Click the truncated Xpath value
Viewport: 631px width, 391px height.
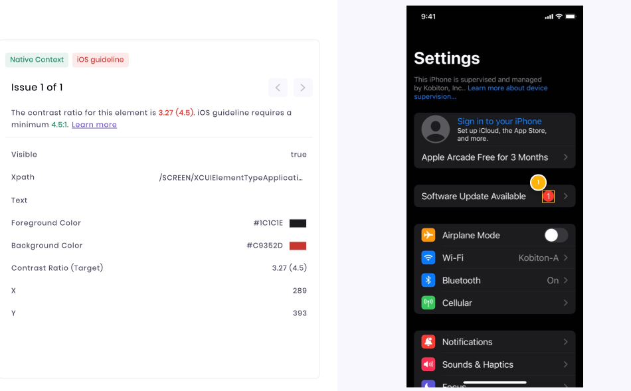click(x=230, y=177)
